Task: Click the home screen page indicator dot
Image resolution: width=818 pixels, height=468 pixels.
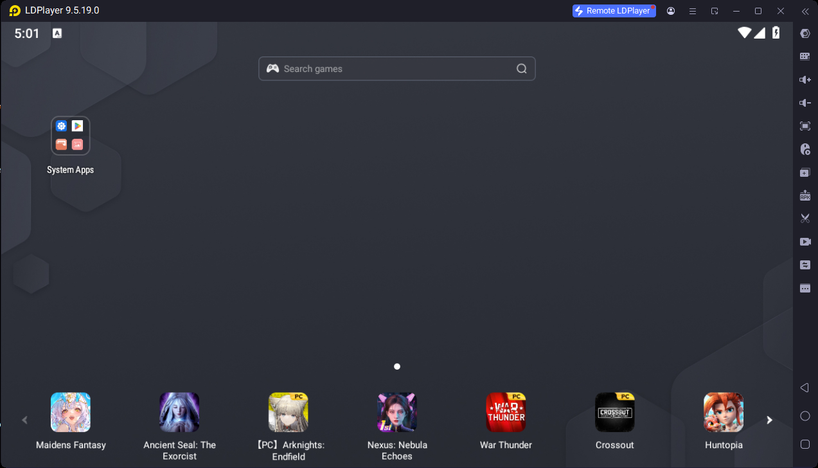Action: tap(397, 366)
